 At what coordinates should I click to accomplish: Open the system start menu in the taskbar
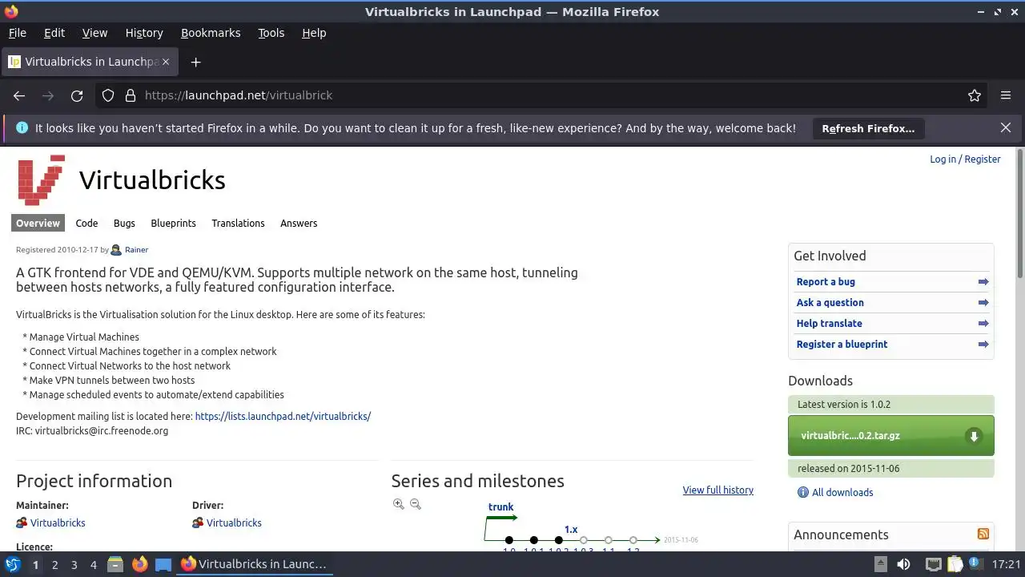(x=13, y=564)
